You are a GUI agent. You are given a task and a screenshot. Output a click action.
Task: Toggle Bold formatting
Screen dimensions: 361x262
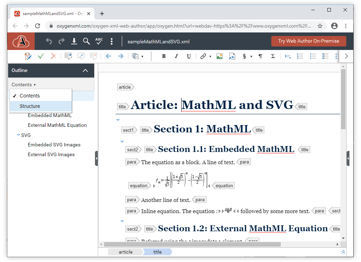164,56
